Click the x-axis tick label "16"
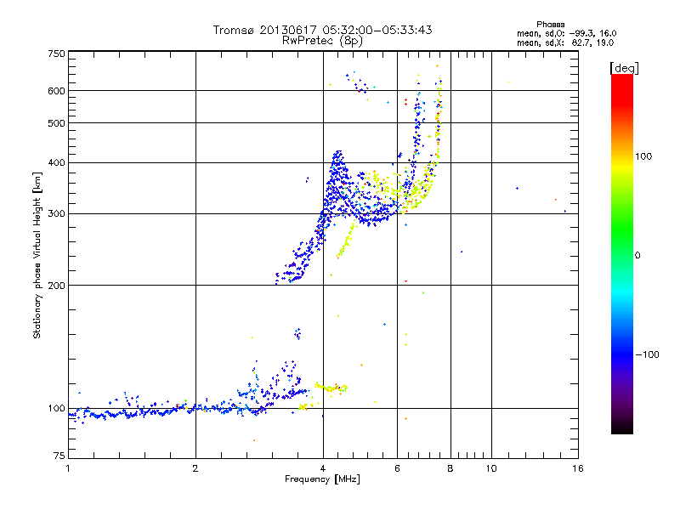Screen dimensions: 680x510 click(x=578, y=468)
